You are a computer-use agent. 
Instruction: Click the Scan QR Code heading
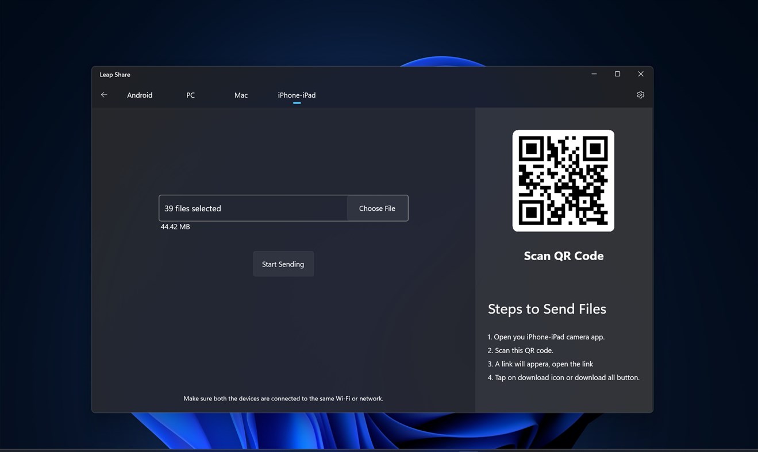tap(563, 256)
